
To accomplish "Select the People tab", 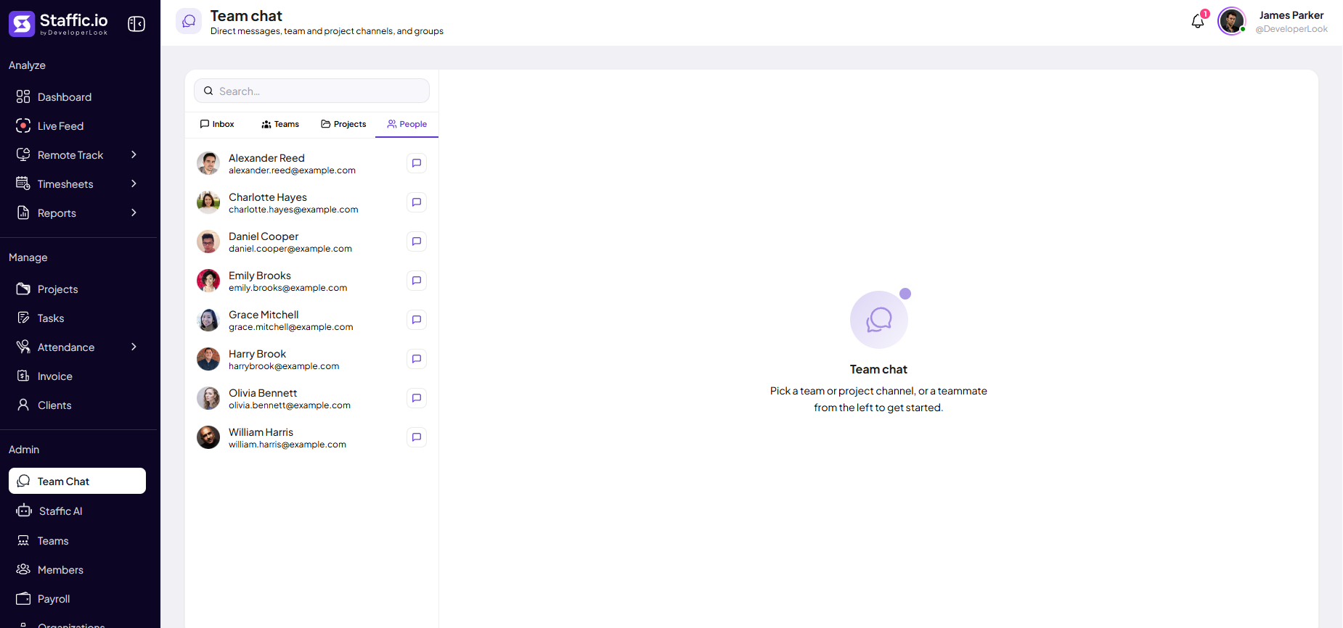I will click(x=407, y=124).
